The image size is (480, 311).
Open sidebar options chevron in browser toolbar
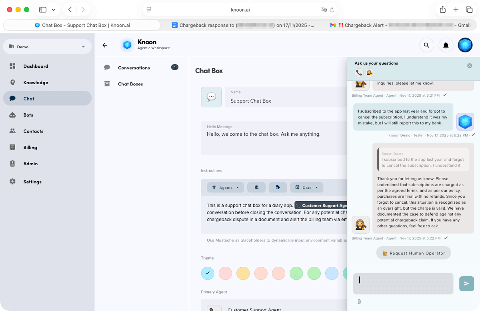click(54, 10)
